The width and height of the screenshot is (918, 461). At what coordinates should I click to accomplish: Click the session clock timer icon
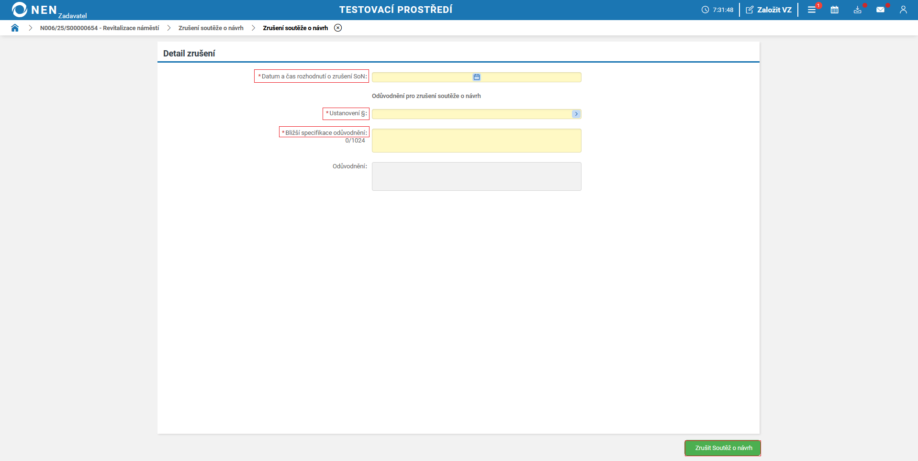tap(705, 10)
